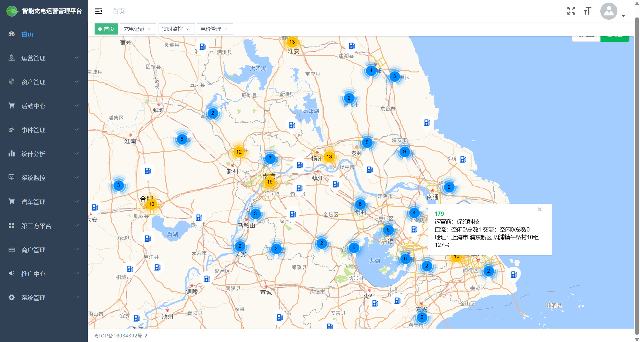Image resolution: width=640 pixels, height=342 pixels.
Task: Open the font size setting icon
Action: [587, 11]
